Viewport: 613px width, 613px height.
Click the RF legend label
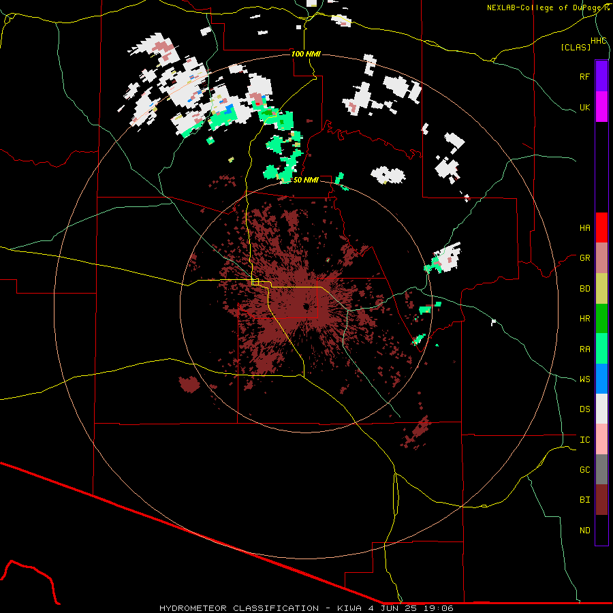click(x=584, y=76)
